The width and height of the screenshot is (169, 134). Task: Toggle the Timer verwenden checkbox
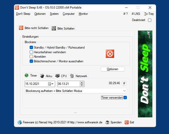click(x=125, y=98)
